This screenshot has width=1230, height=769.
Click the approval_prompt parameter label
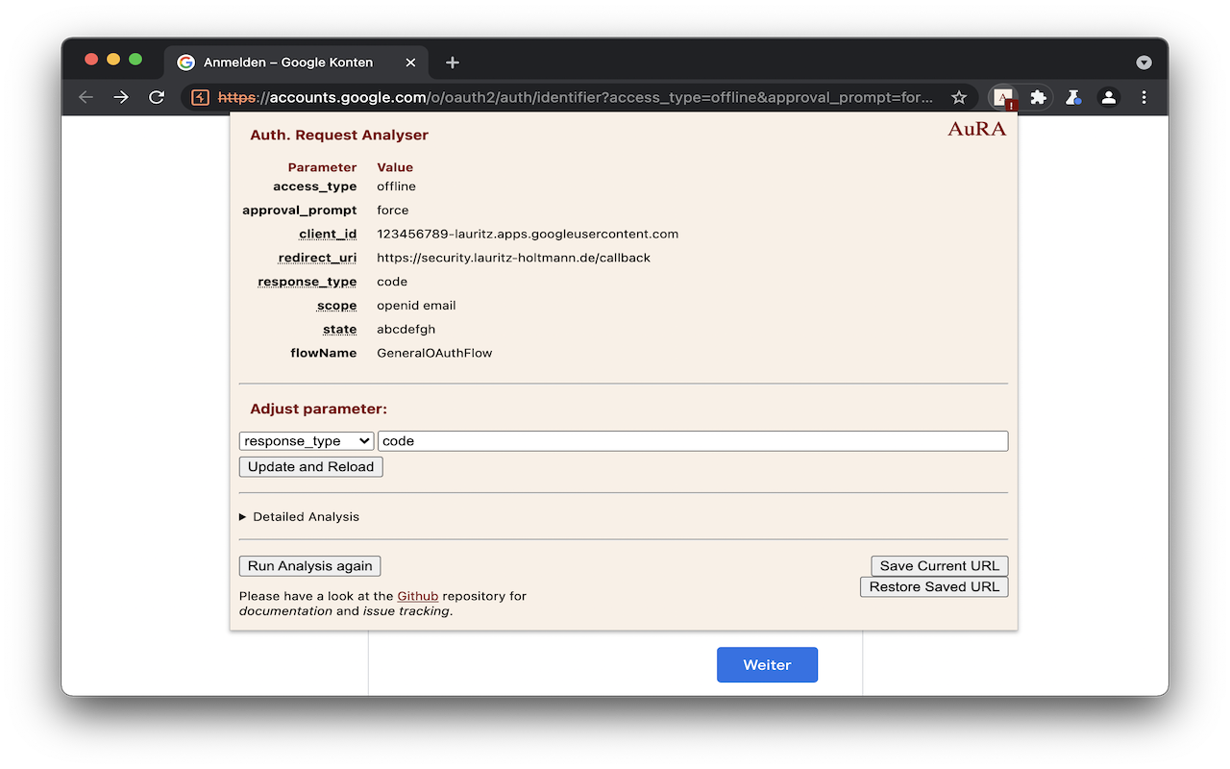click(x=300, y=211)
